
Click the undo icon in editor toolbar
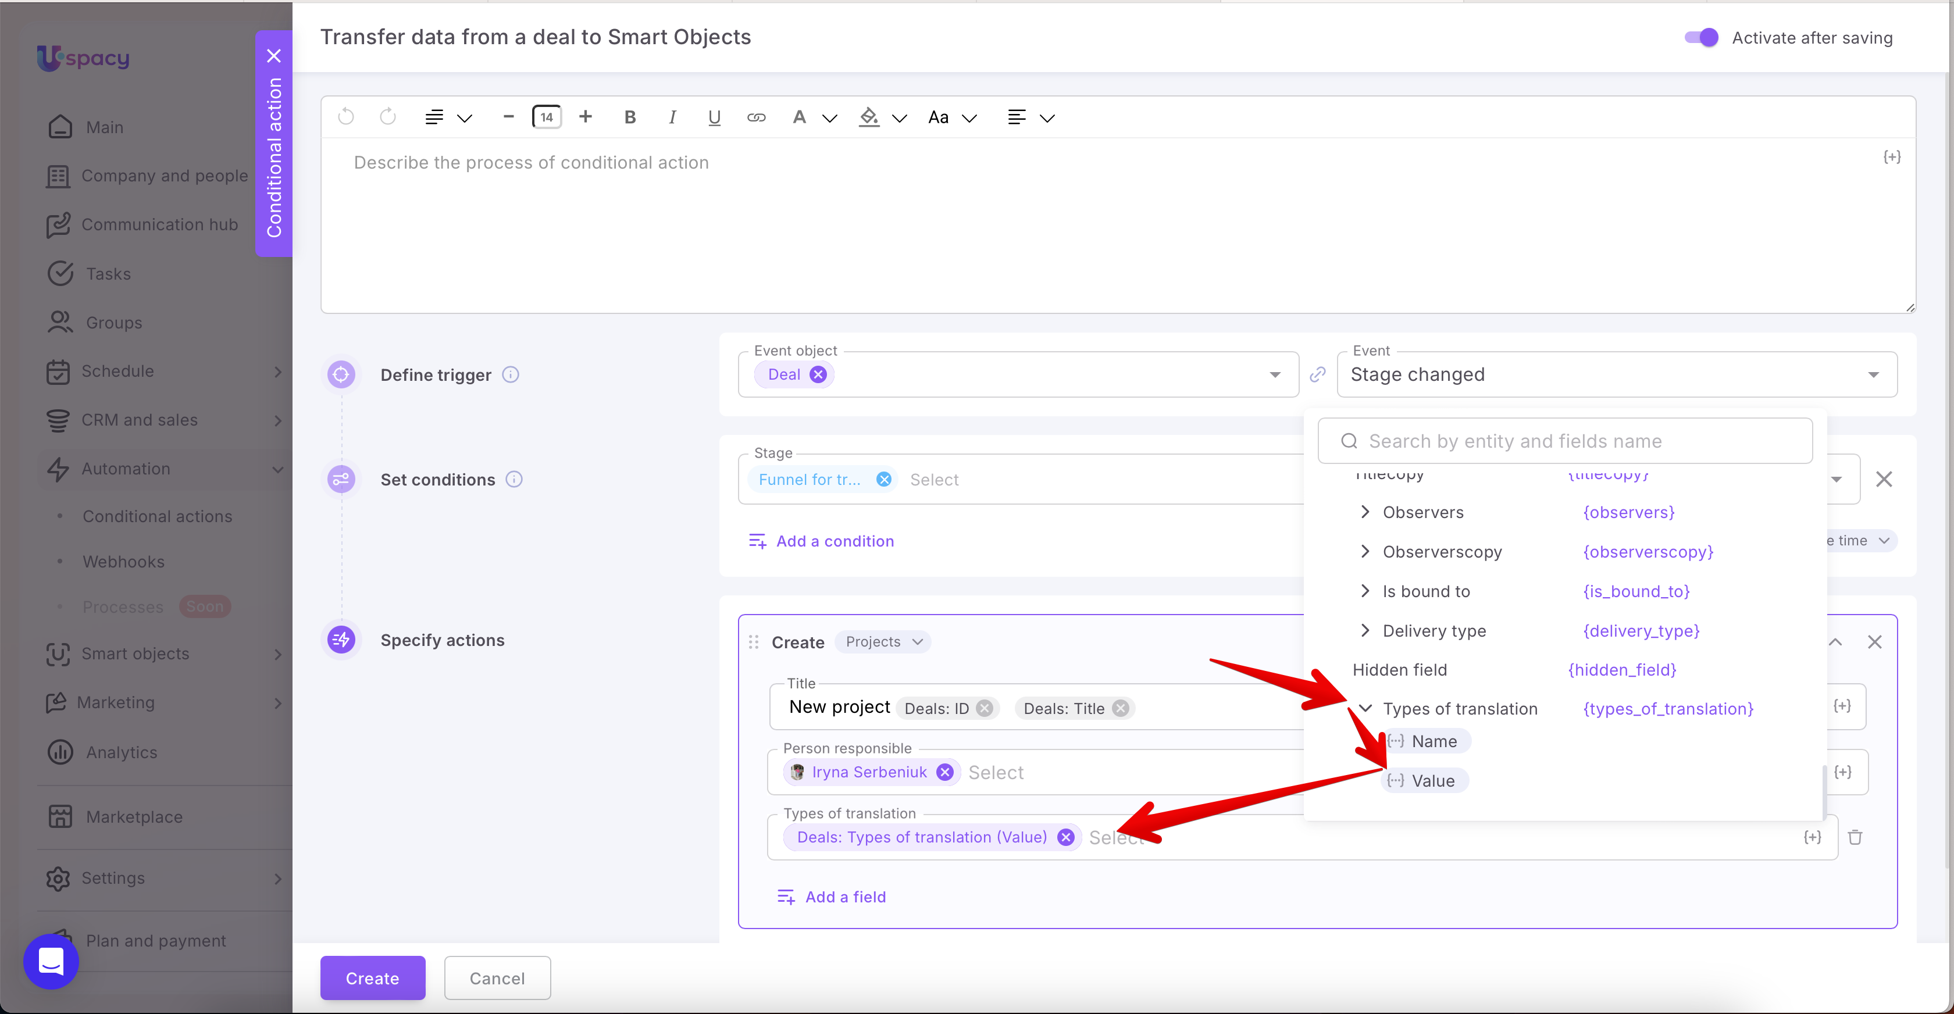click(346, 117)
